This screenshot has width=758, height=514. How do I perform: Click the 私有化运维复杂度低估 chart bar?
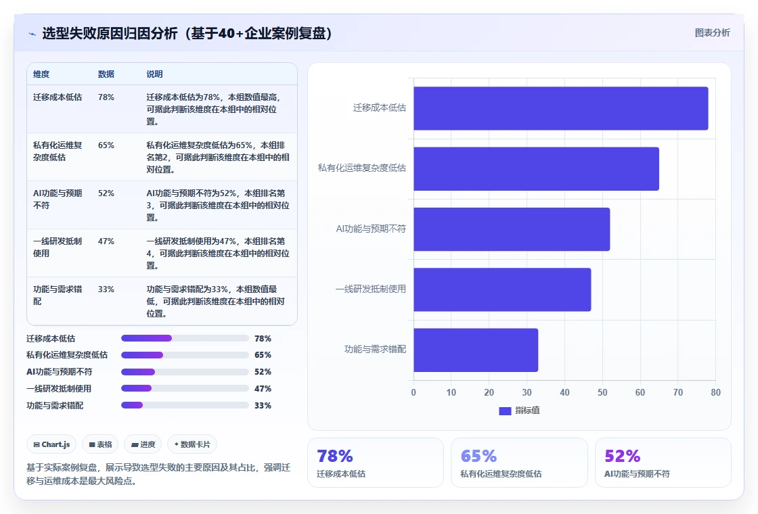click(x=536, y=168)
